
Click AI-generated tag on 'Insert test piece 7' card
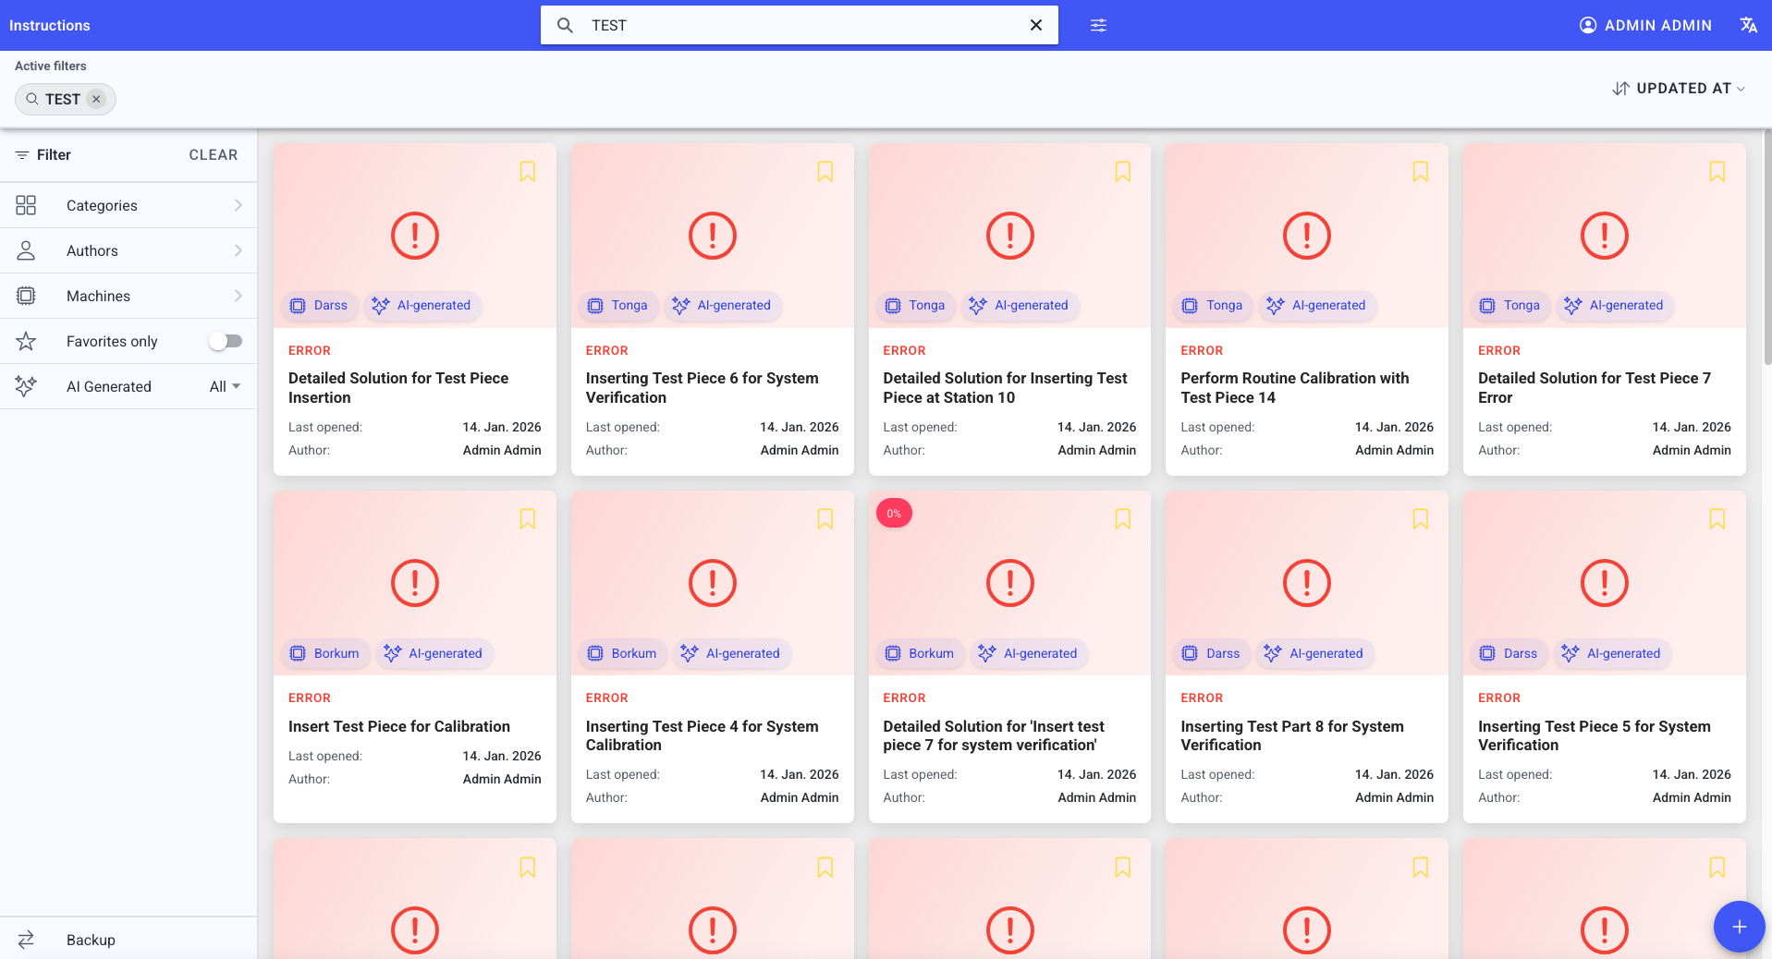pos(1029,653)
